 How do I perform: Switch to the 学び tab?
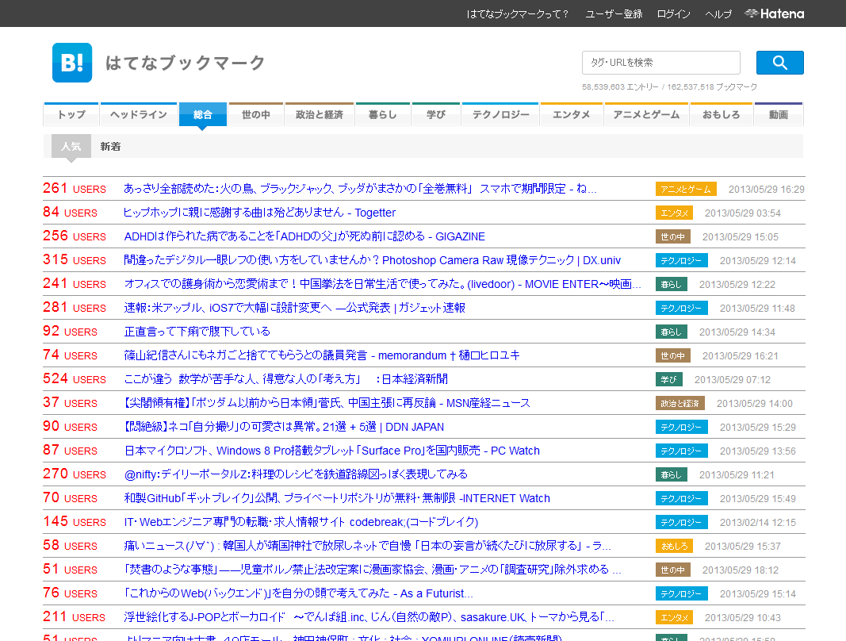coord(435,114)
